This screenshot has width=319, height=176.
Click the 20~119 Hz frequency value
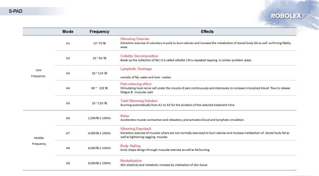pos(99,73)
